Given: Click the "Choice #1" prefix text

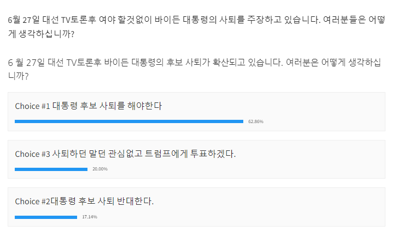Looking at the screenshot, I should 32,106.
